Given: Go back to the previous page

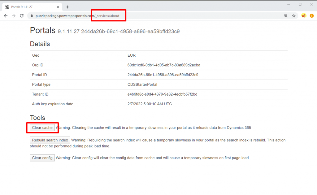Looking at the screenshot, I should coord(6,16).
